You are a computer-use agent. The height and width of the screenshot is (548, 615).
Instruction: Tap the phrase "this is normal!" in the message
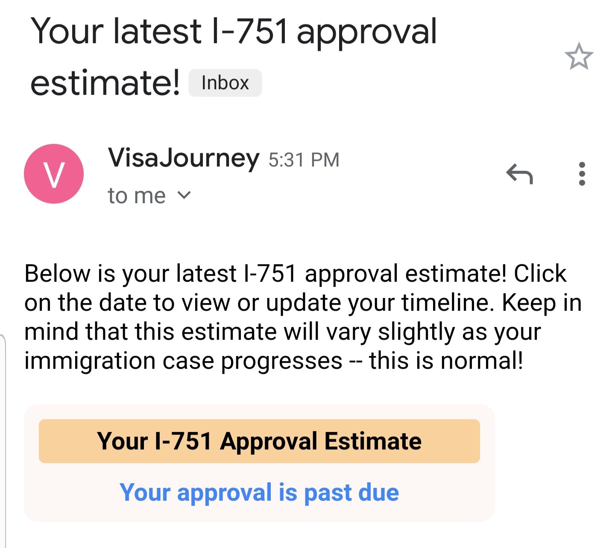[446, 361]
